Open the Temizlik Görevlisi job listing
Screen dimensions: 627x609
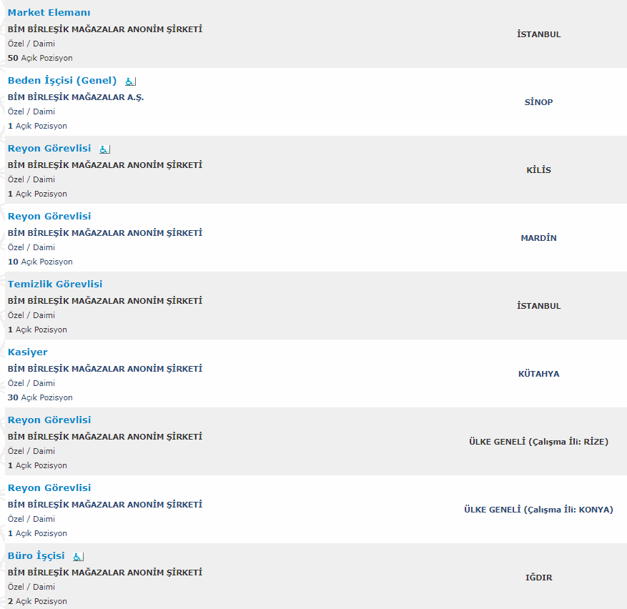55,284
